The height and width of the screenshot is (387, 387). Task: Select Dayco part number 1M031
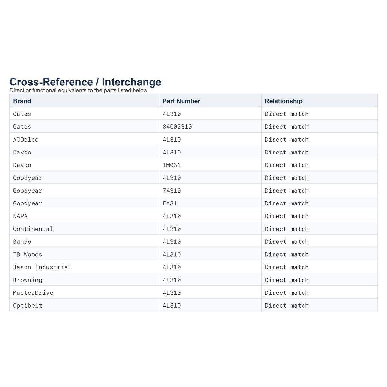[x=172, y=165]
